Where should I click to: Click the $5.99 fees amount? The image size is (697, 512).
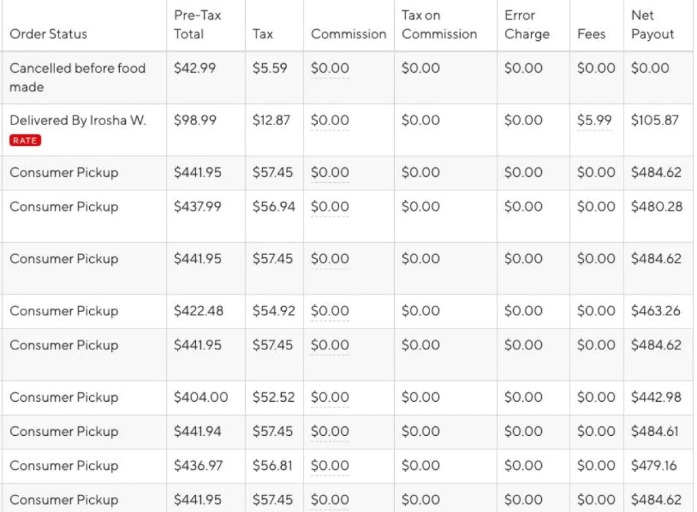(594, 120)
